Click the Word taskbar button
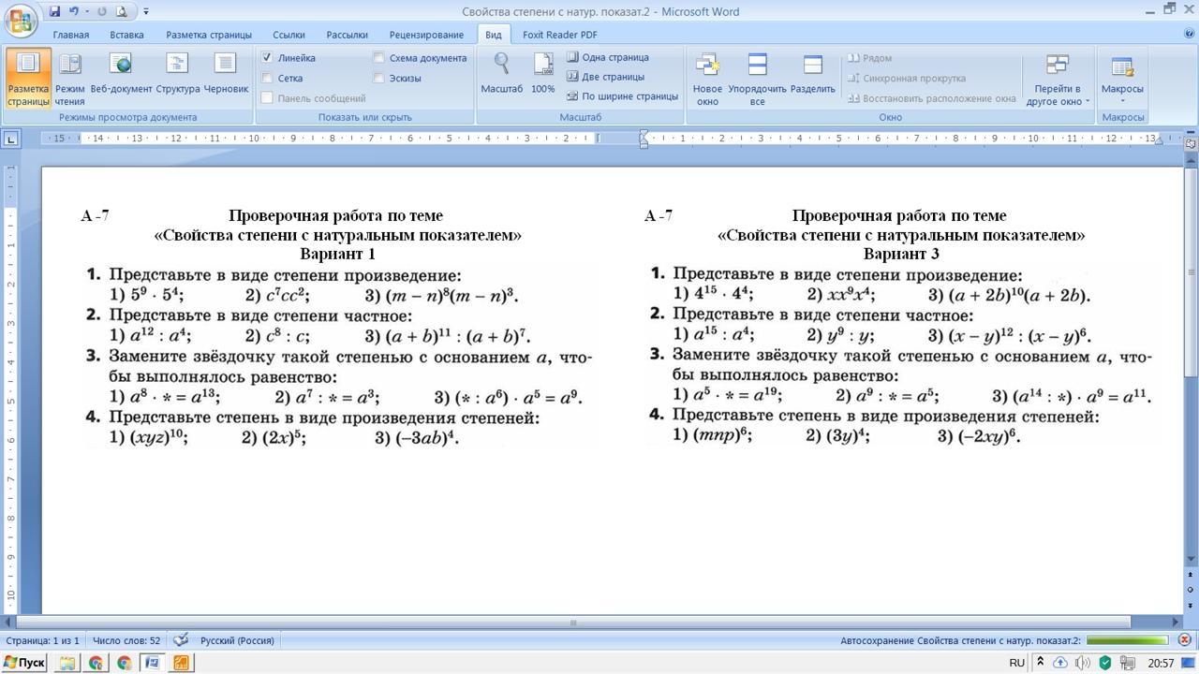The width and height of the screenshot is (1199, 674). click(x=152, y=663)
